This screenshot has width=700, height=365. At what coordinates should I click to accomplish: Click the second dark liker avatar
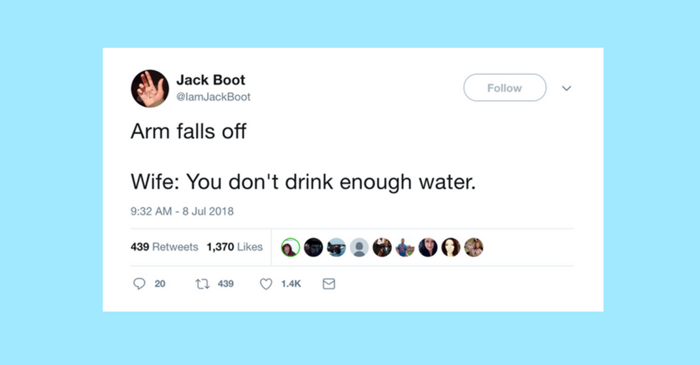click(x=313, y=247)
